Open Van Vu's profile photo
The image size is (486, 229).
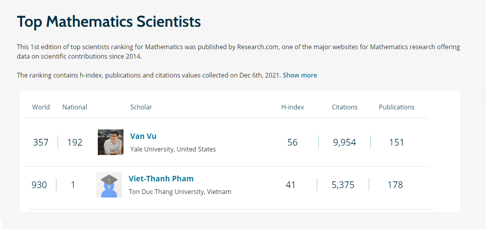[x=110, y=142]
